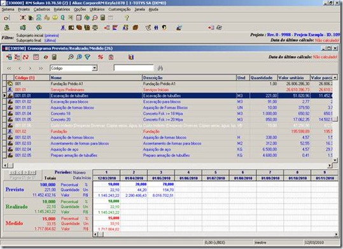Click the (primeiro) Subprojeto inicial filter link
This screenshot has width=343, height=249.
(52, 36)
